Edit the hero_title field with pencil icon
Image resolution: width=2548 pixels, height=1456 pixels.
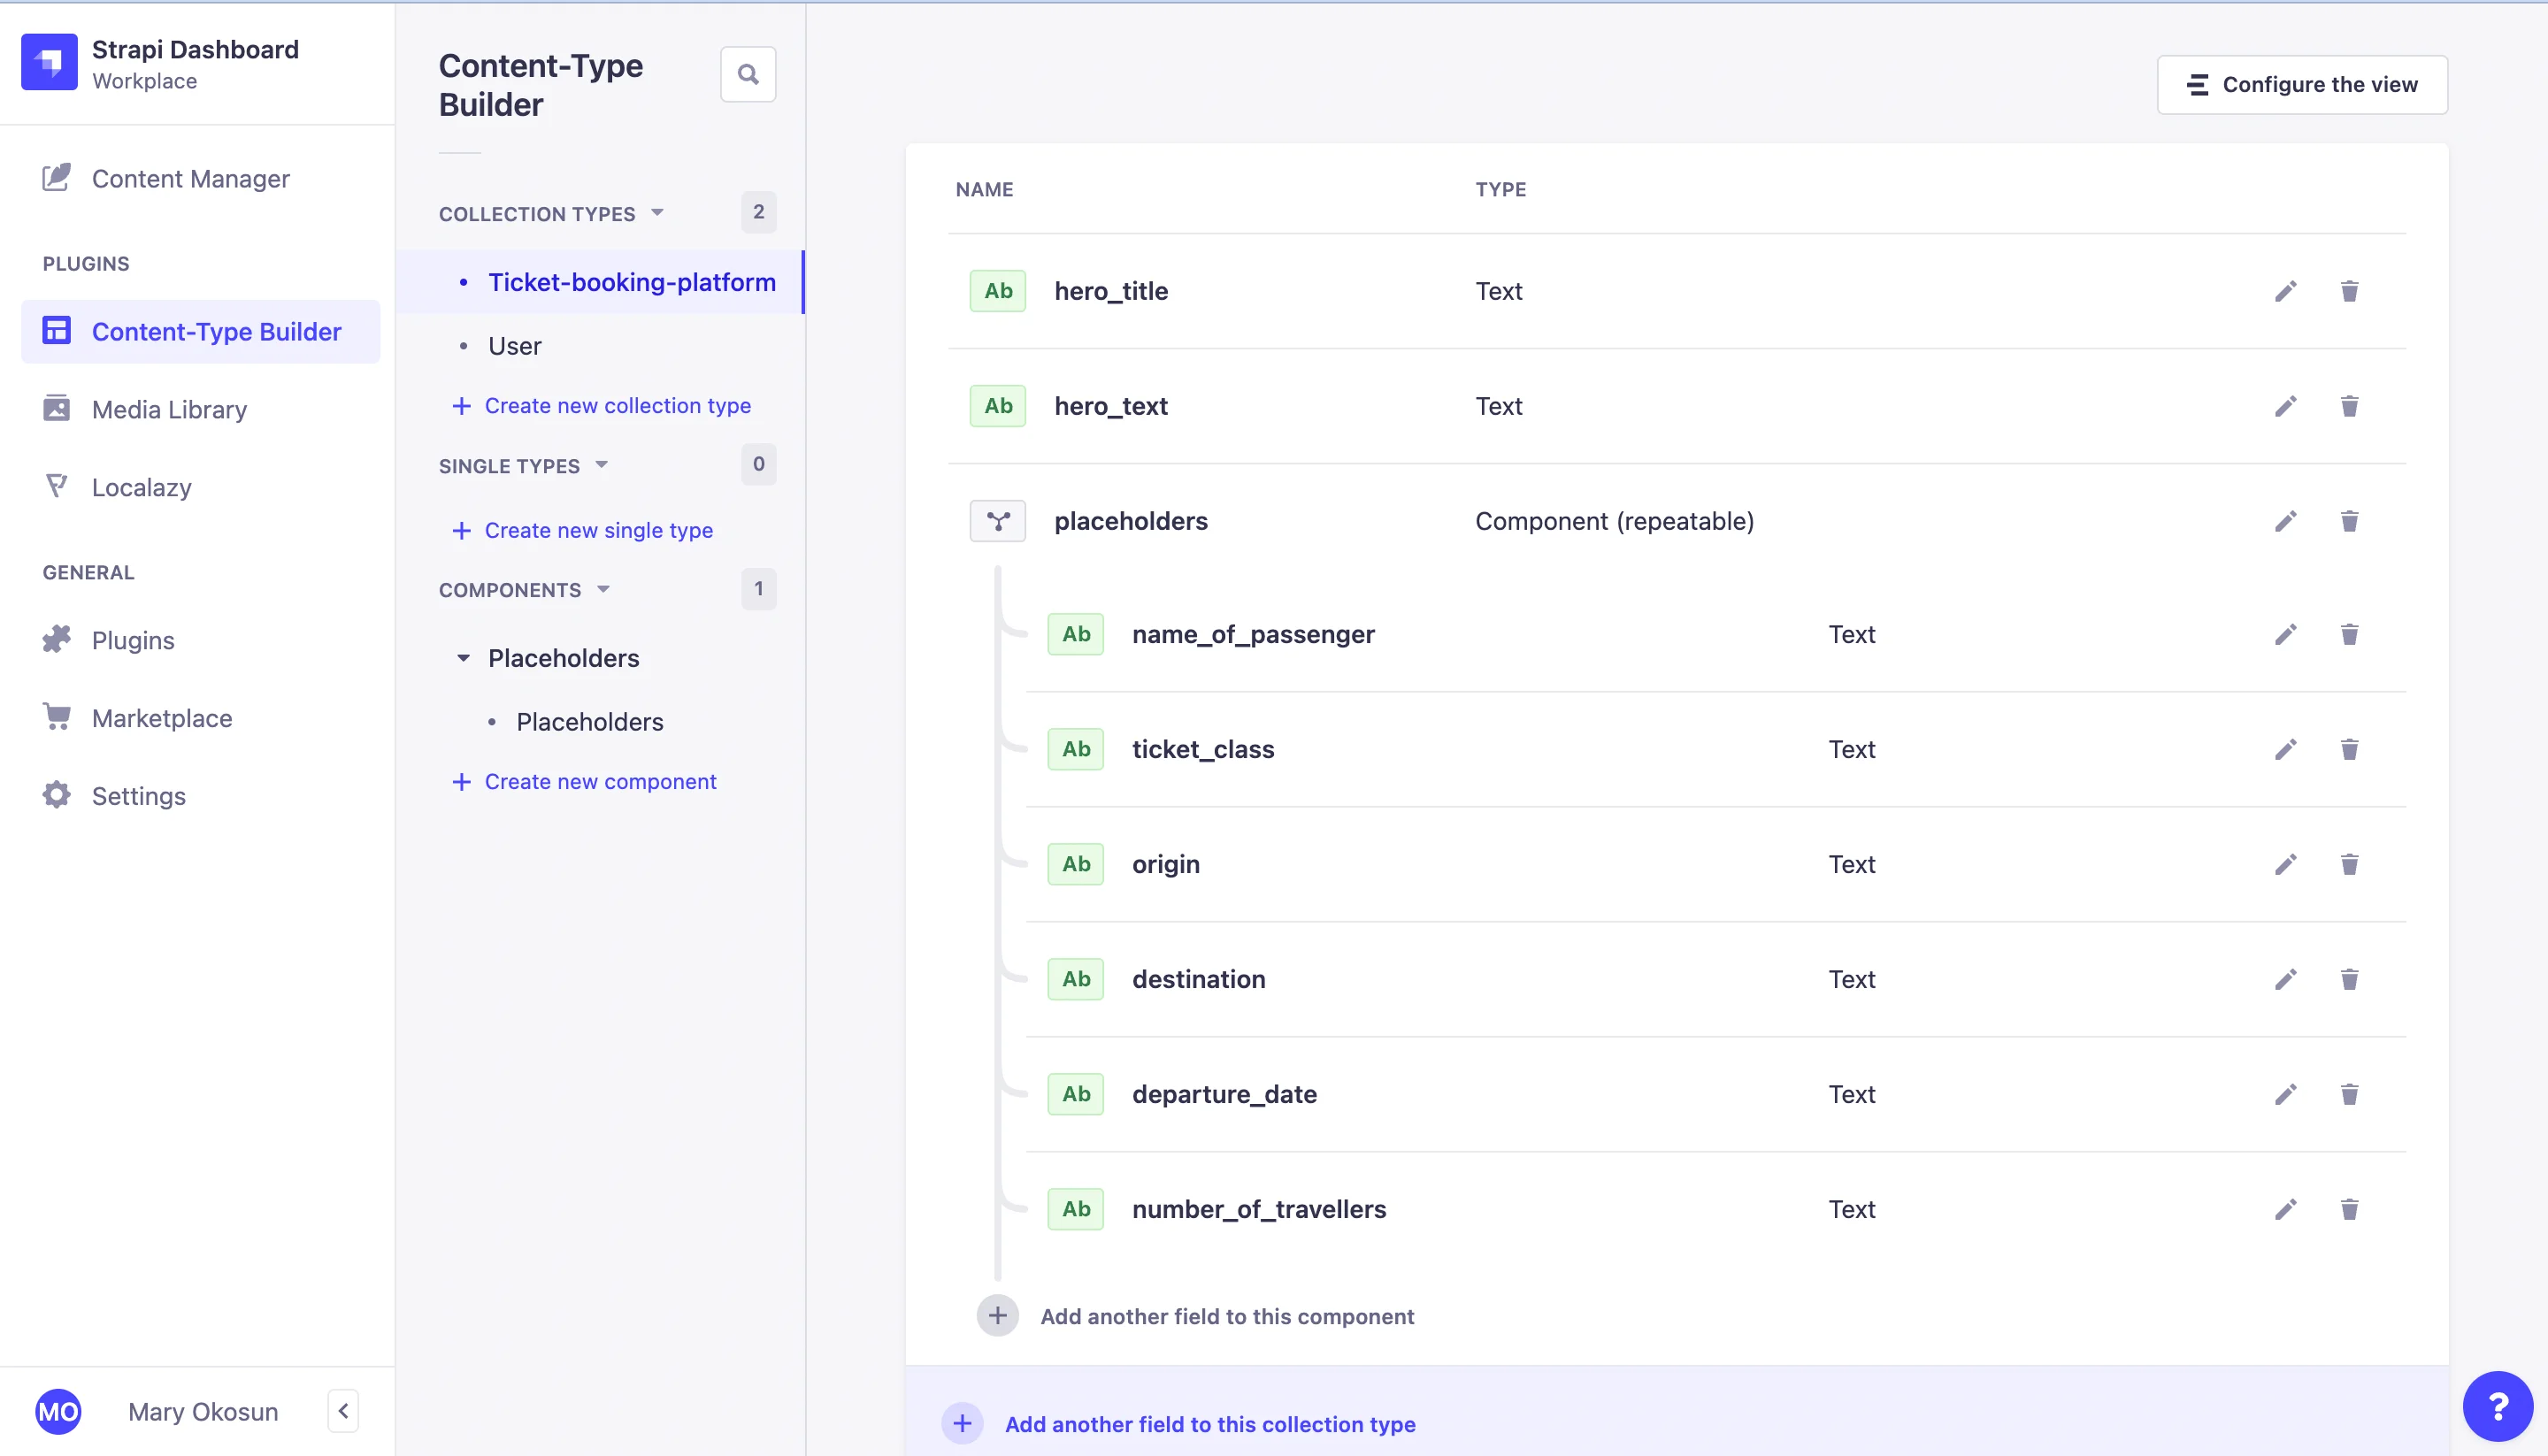coord(2285,291)
